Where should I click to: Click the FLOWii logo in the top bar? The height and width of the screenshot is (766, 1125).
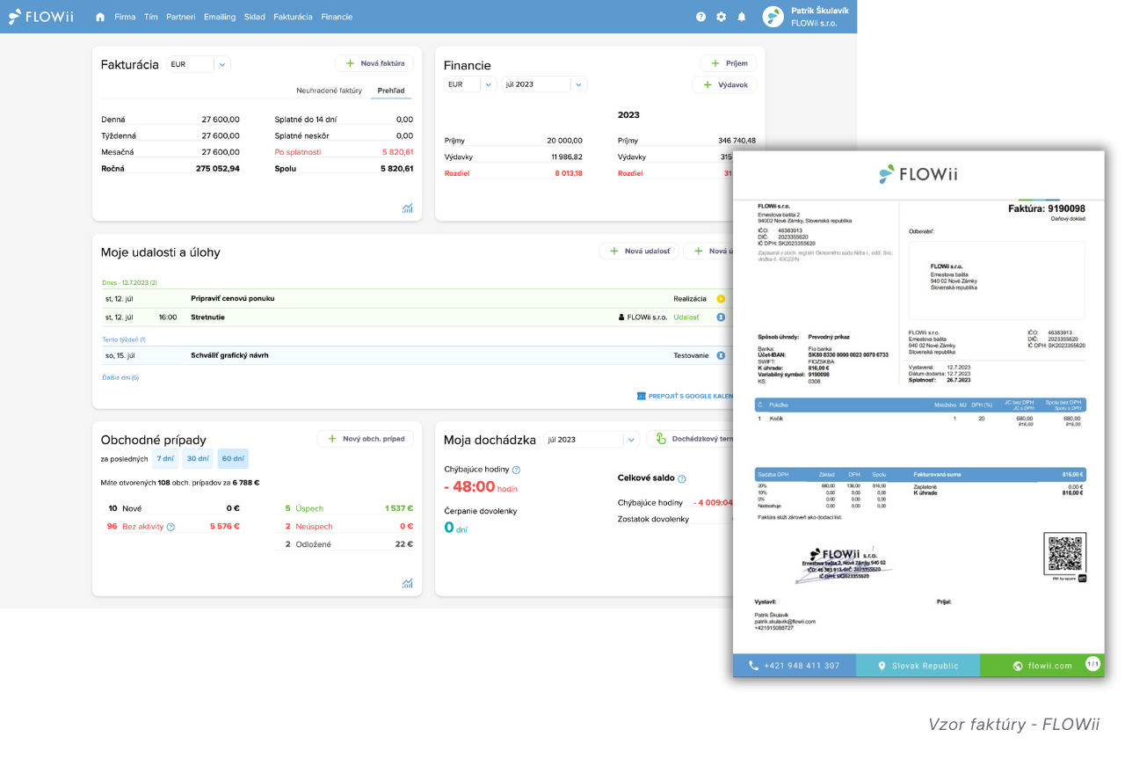tap(41, 17)
